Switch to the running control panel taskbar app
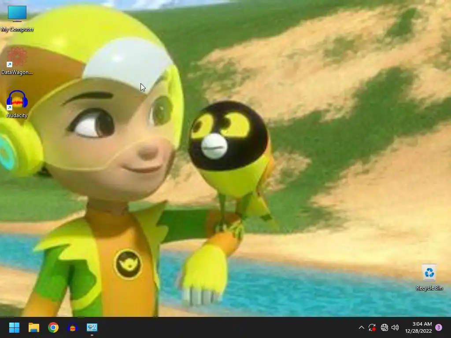Screen dimensions: 451x338 coord(92,327)
